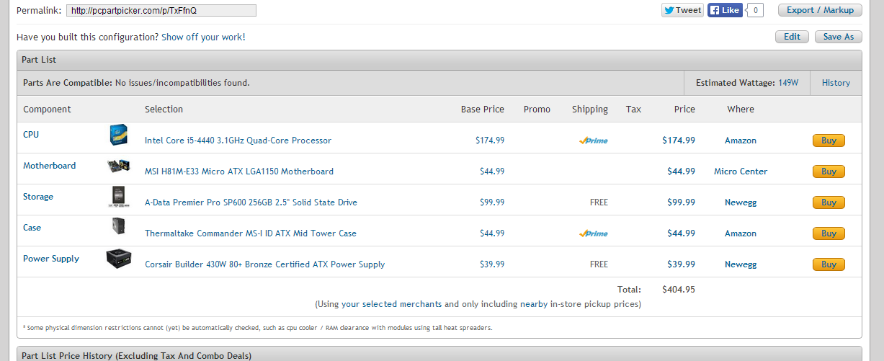Click the $44.99 price in Motherboard row
Screen dimensions: 884x361
click(x=681, y=171)
